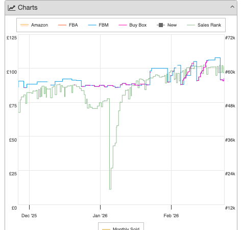Click the Jan '26 date label
Image resolution: width=242 pixels, height=230 pixels.
coord(100,216)
